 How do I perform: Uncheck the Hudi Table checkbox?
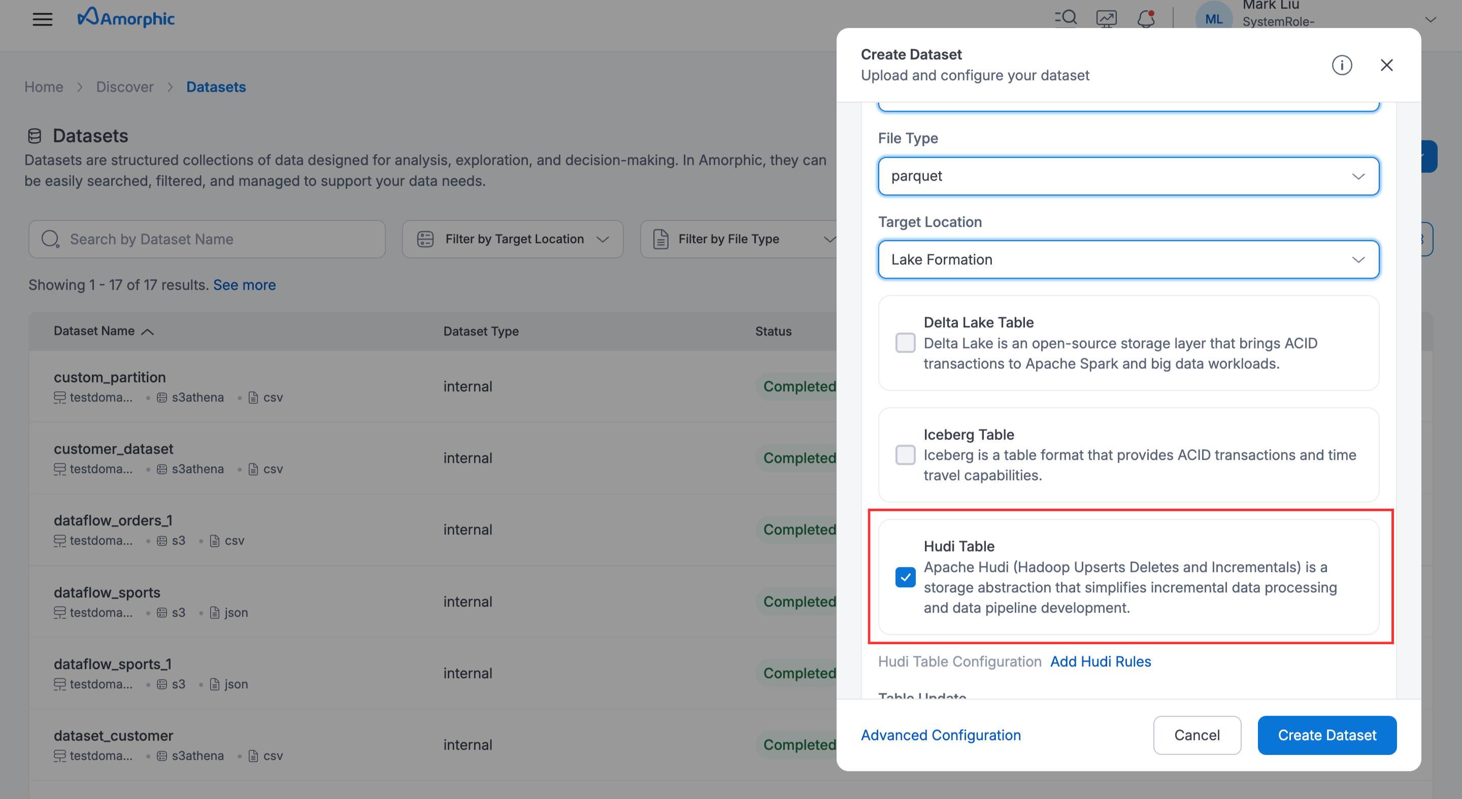(x=906, y=577)
